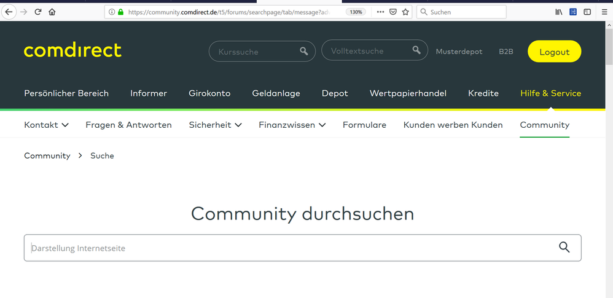
Task: Open the Depot main menu item
Action: point(335,93)
